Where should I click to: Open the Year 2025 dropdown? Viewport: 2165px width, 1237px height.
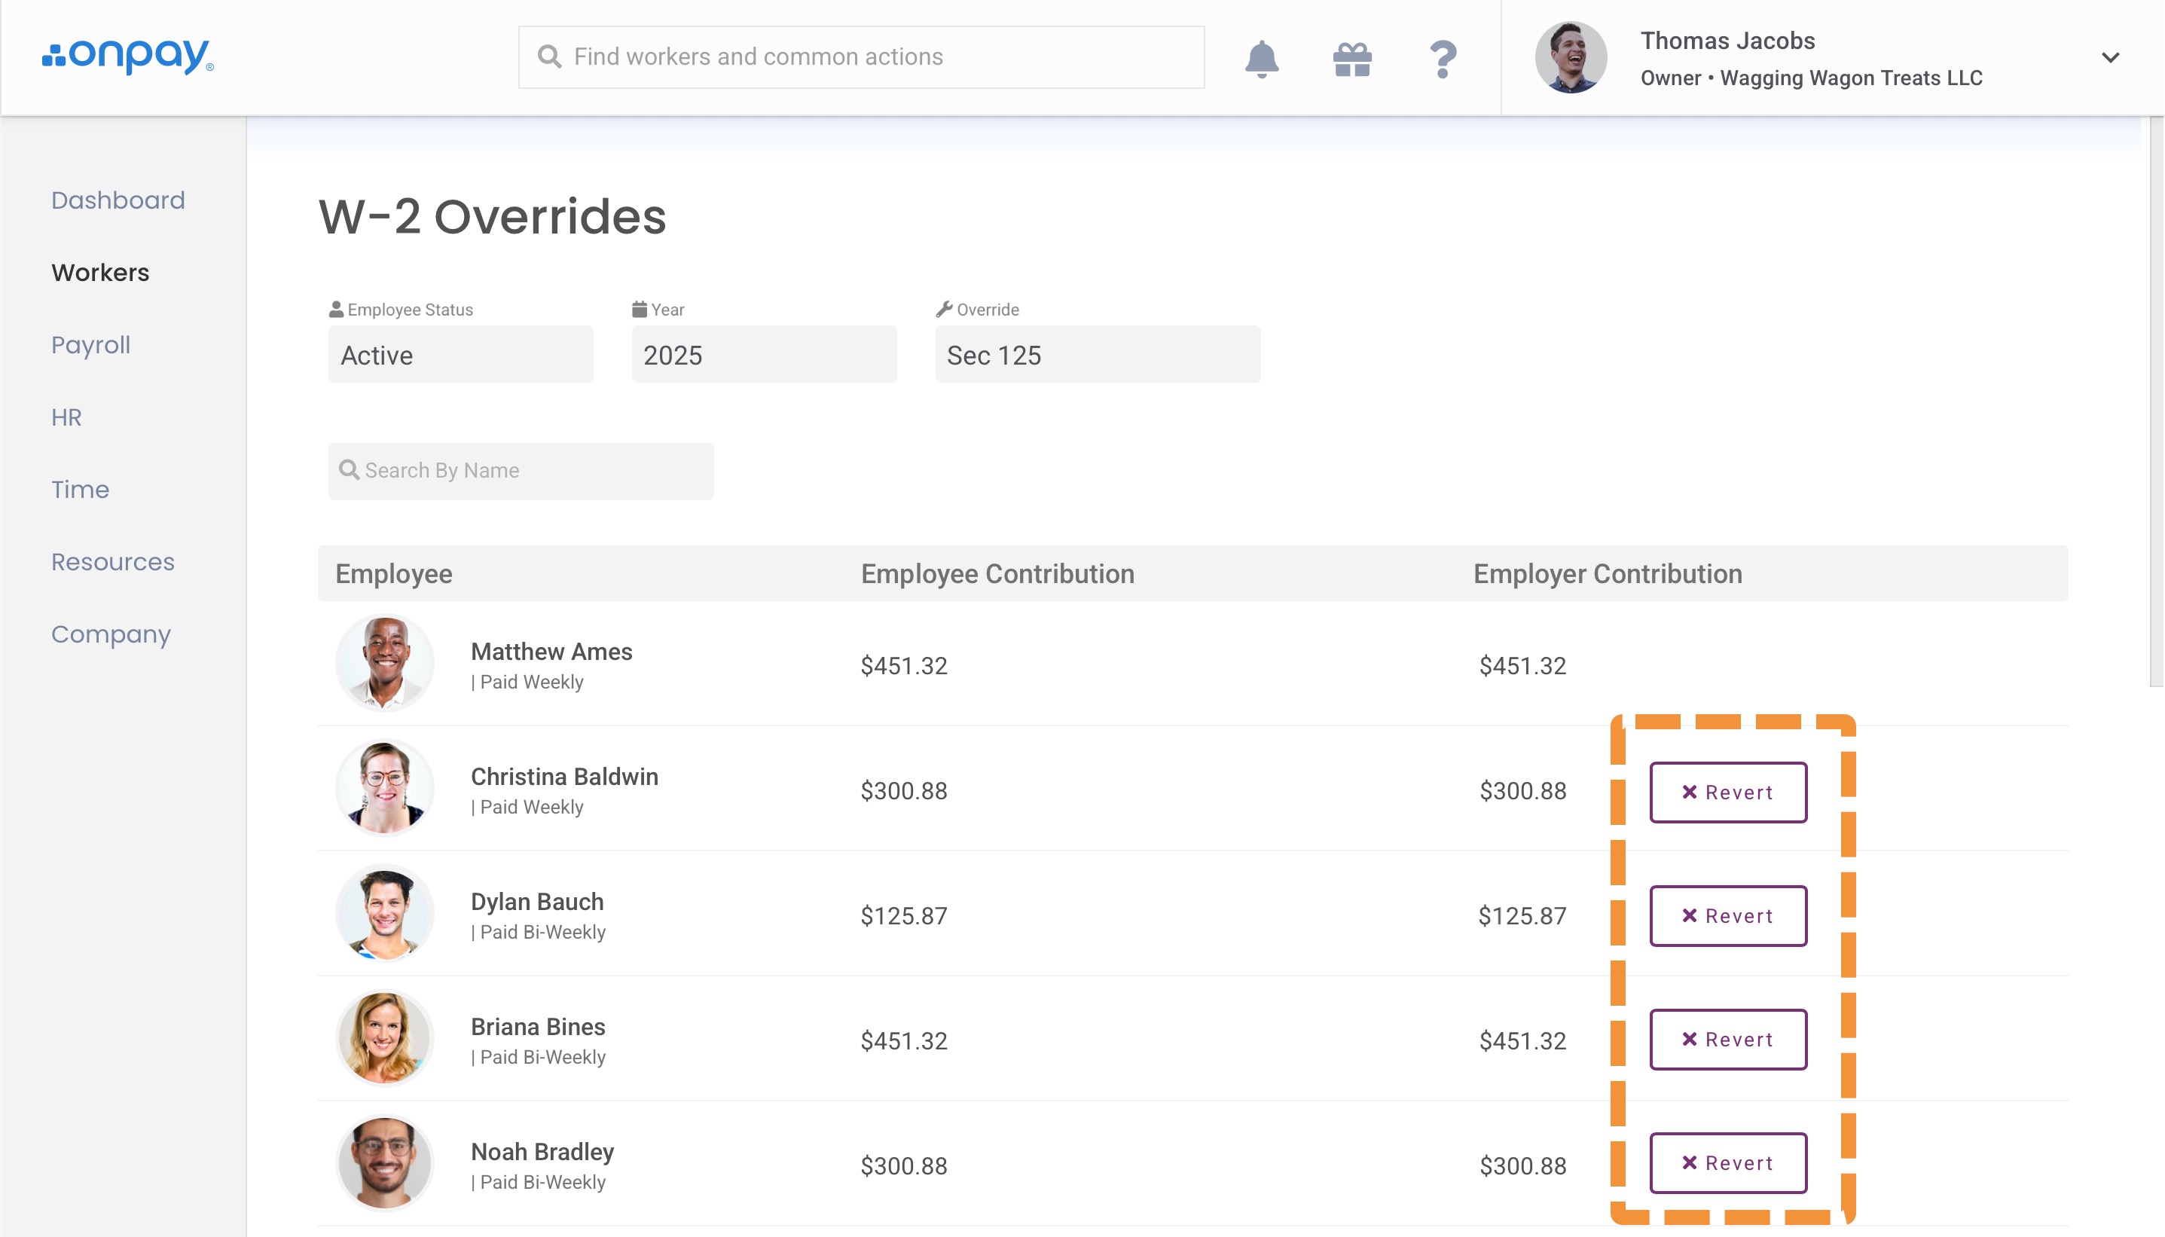pyautogui.click(x=764, y=355)
